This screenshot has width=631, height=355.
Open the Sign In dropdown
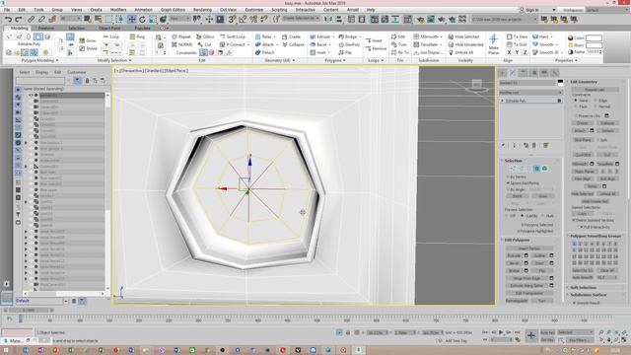click(x=554, y=10)
